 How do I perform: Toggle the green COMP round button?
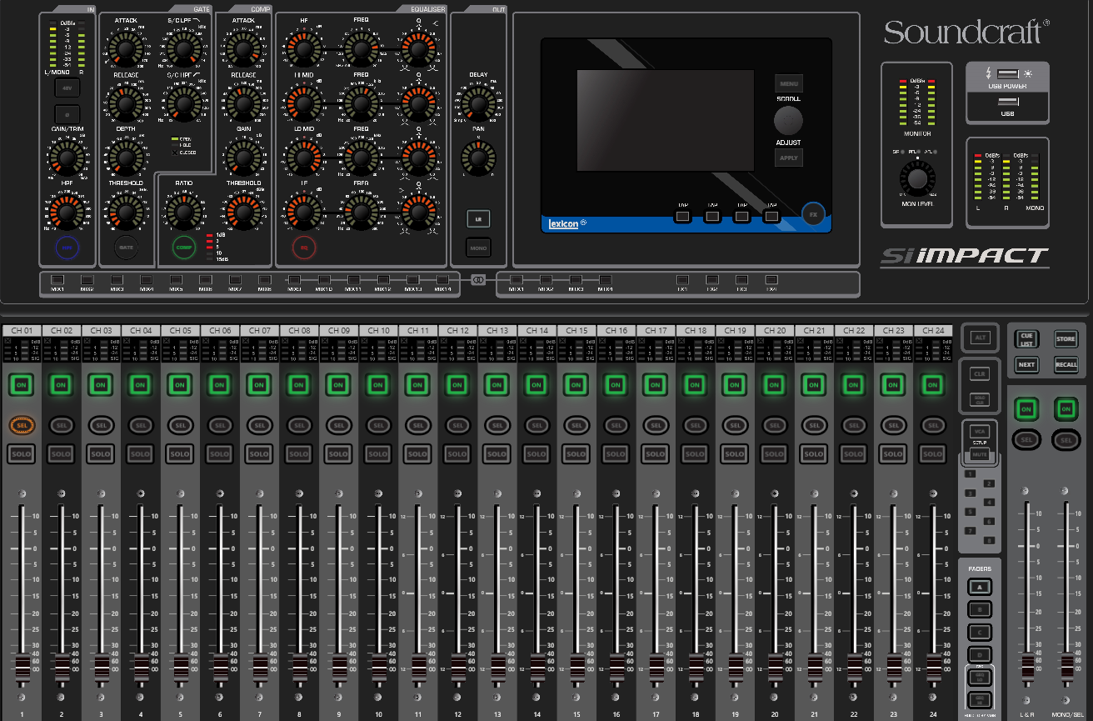click(184, 247)
